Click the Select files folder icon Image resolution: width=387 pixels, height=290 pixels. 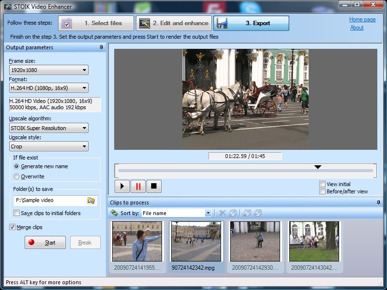(x=67, y=23)
